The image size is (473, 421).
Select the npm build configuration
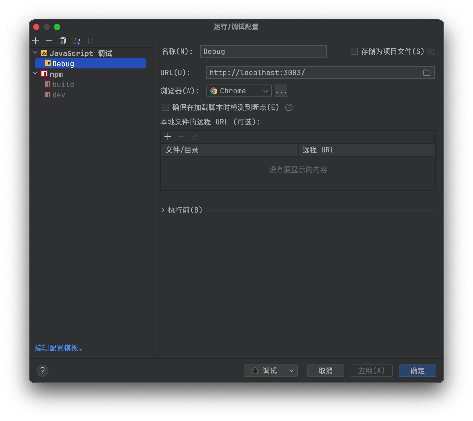click(x=63, y=85)
